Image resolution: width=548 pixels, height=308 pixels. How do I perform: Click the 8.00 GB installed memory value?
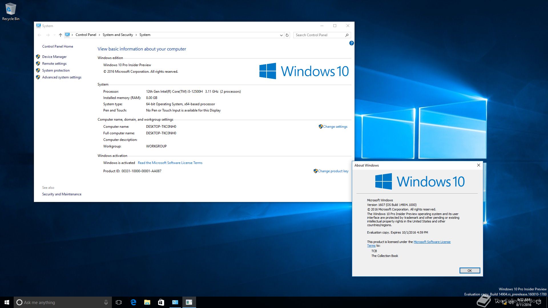(x=152, y=98)
